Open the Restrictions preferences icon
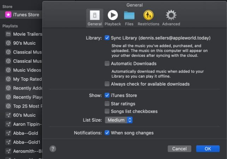 click(x=148, y=15)
